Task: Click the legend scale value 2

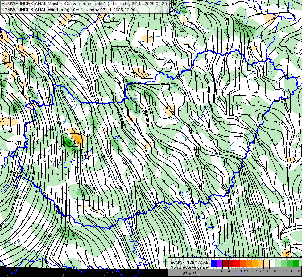Action: [x=299, y=271]
